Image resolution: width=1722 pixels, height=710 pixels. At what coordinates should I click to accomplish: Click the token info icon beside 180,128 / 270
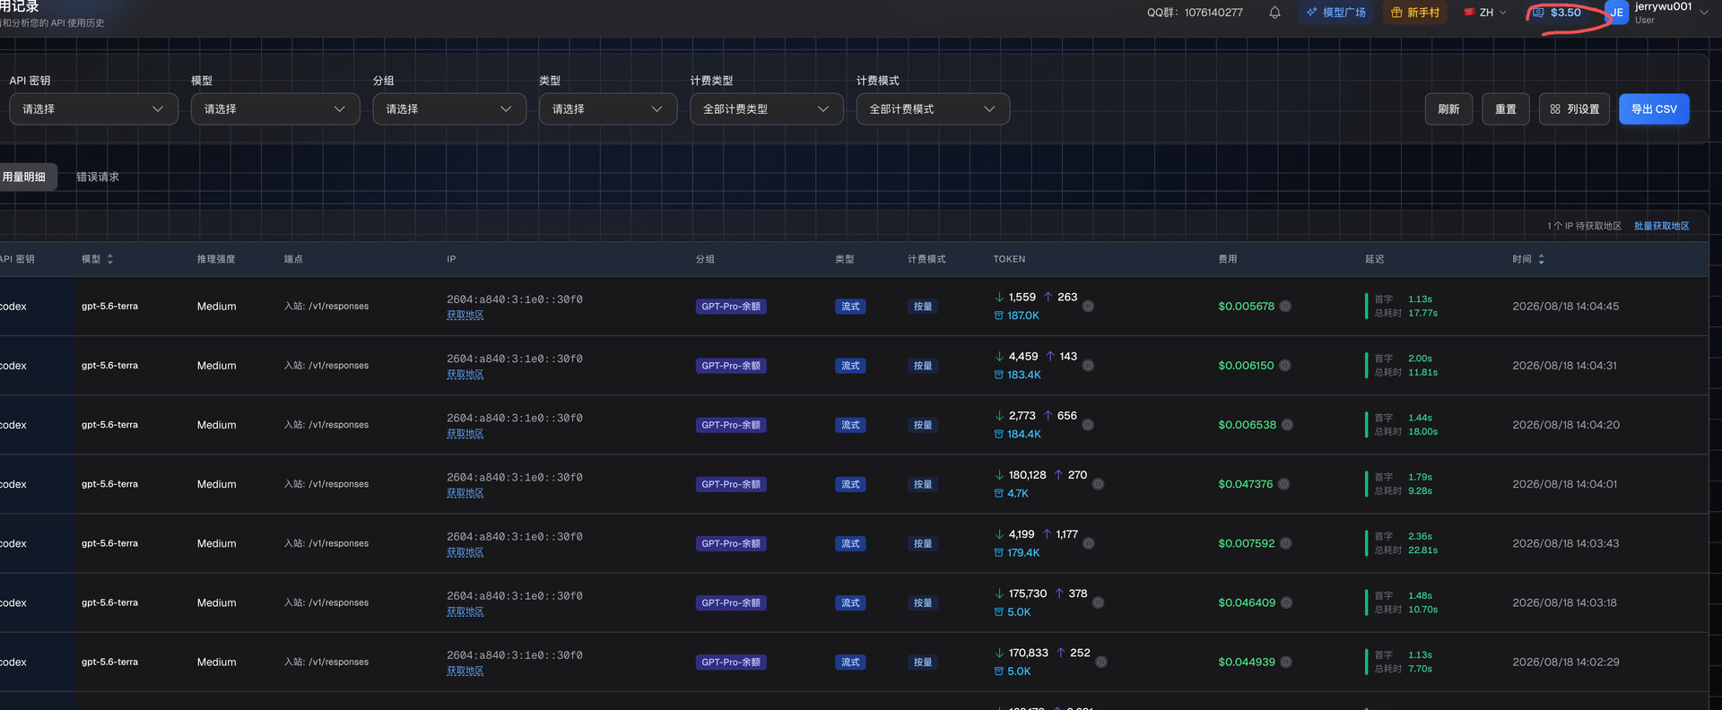pos(1098,484)
